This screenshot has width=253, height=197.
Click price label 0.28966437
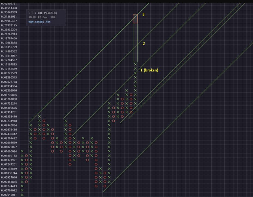[x=9, y=21]
